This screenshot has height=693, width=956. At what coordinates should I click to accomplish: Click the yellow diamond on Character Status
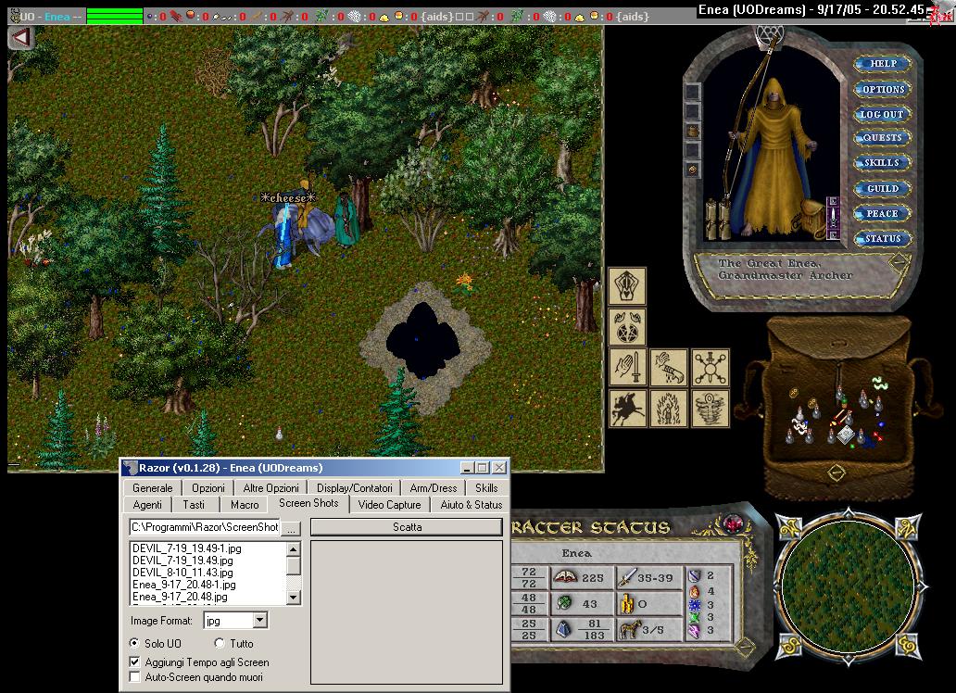click(744, 646)
